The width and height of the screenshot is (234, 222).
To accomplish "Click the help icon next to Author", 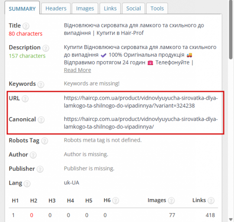I will [33, 155].
